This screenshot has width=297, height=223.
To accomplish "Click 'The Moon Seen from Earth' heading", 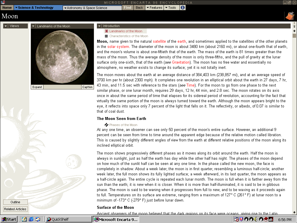I will pyautogui.click(x=122, y=118).
